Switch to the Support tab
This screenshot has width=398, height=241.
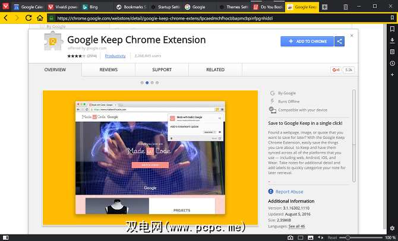[x=162, y=70]
